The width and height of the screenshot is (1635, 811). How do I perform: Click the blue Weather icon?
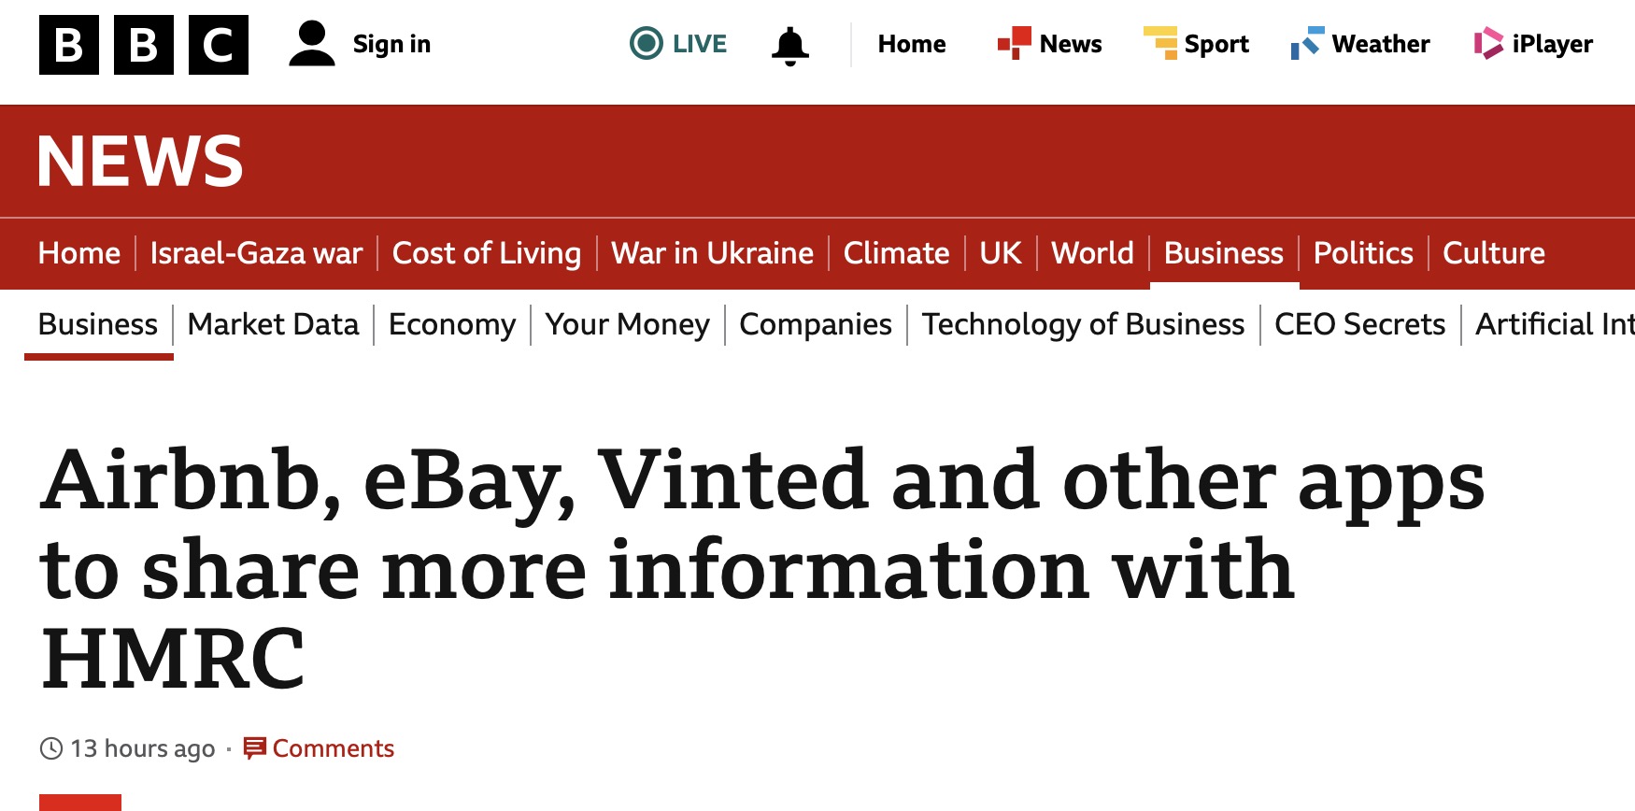tap(1307, 43)
